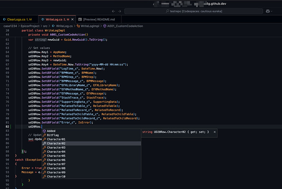Click the IsError argument on line 81

click(84, 122)
